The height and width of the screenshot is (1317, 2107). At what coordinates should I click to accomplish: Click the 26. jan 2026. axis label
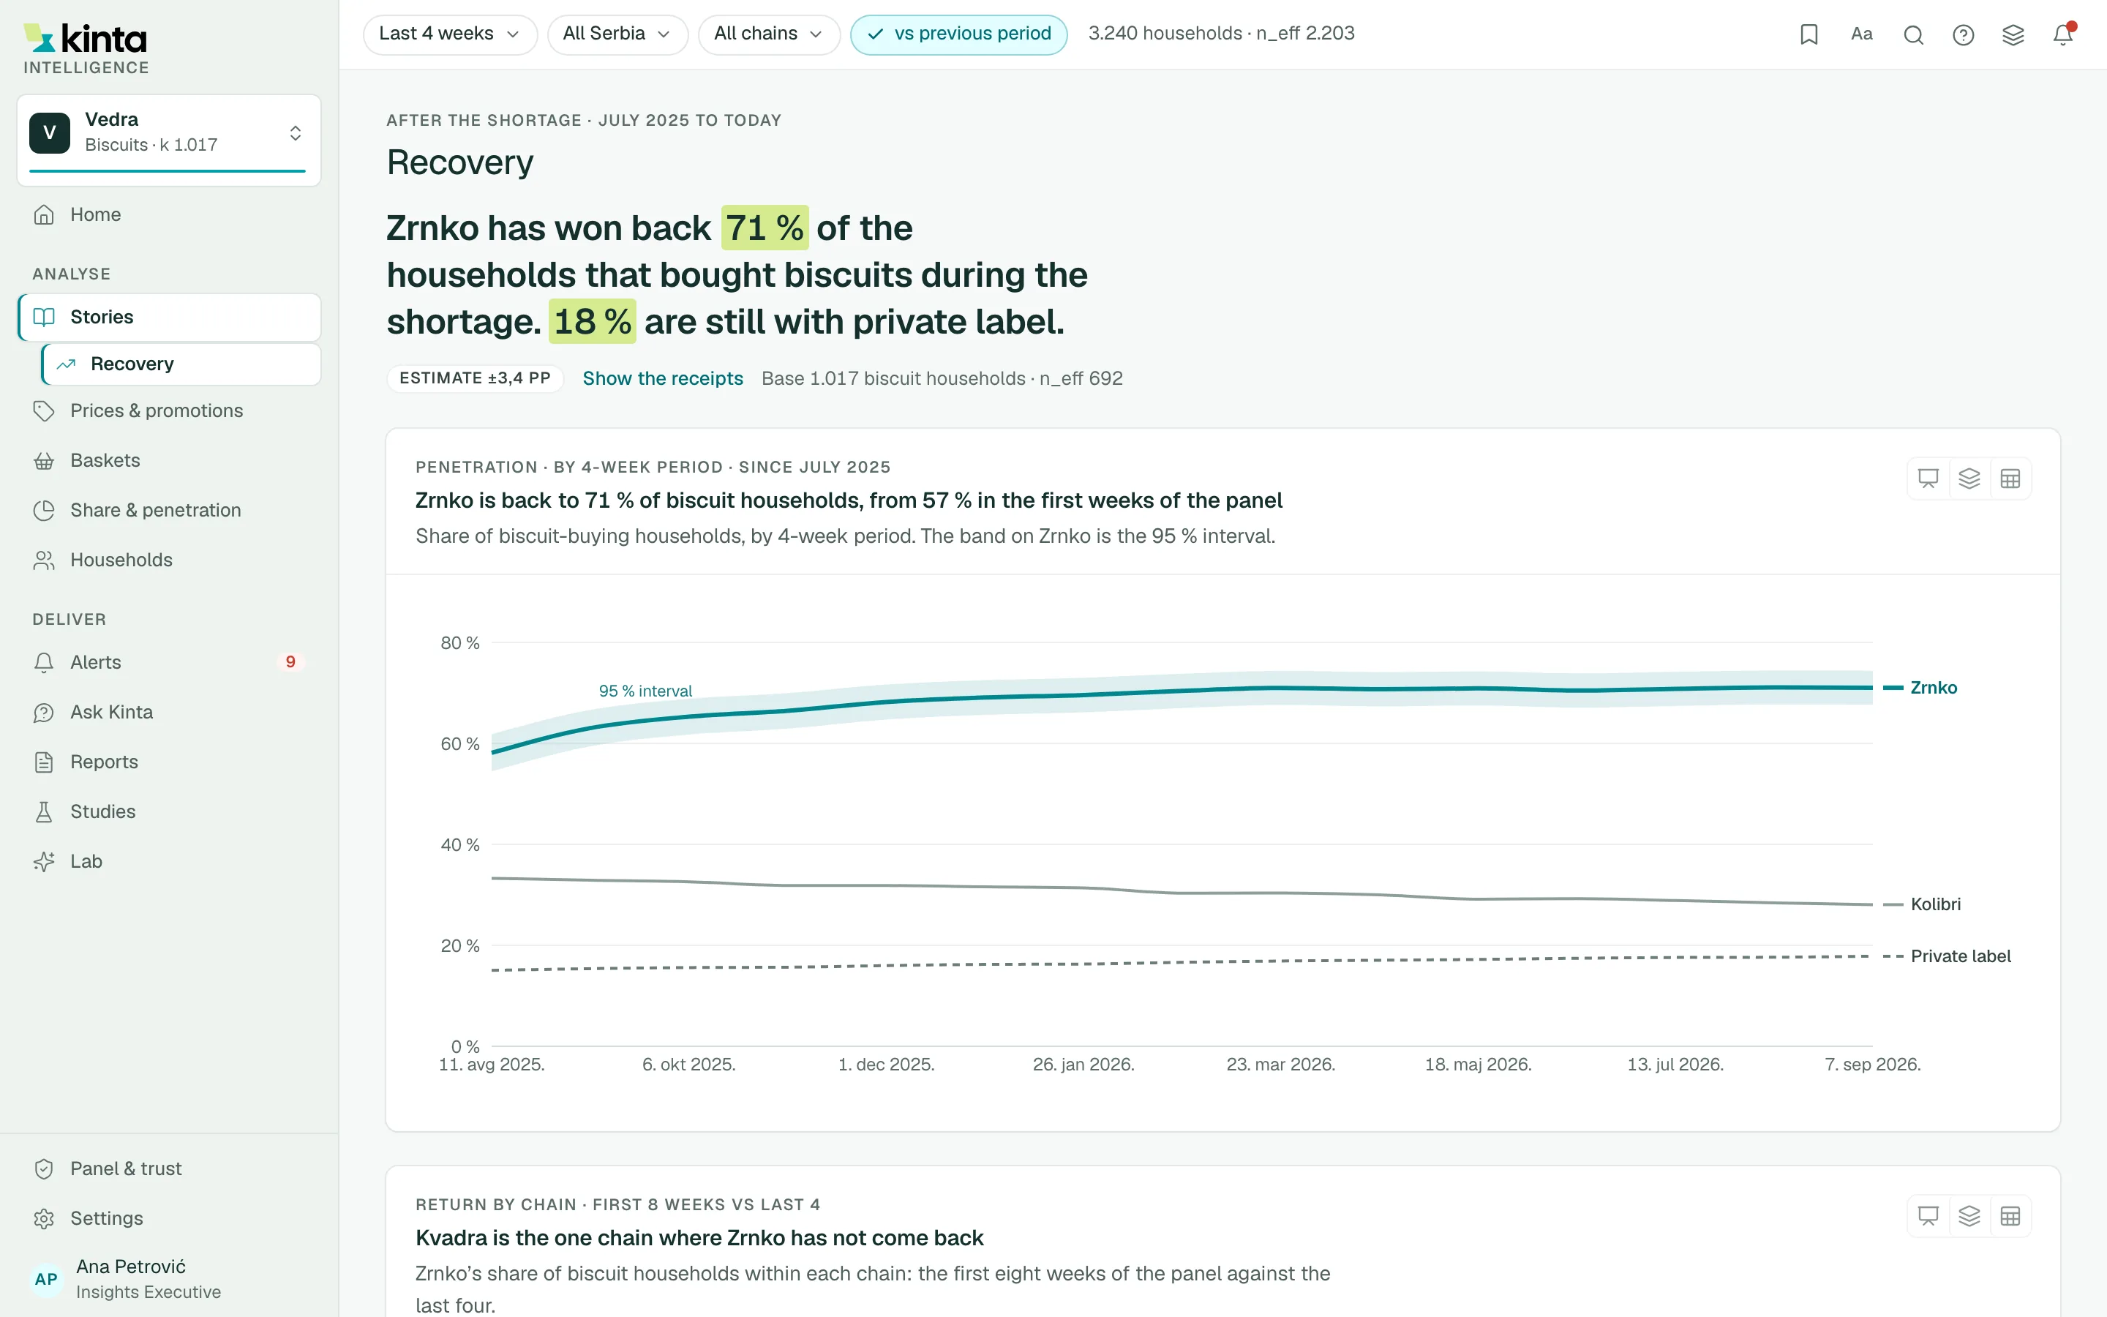[x=1083, y=1065]
